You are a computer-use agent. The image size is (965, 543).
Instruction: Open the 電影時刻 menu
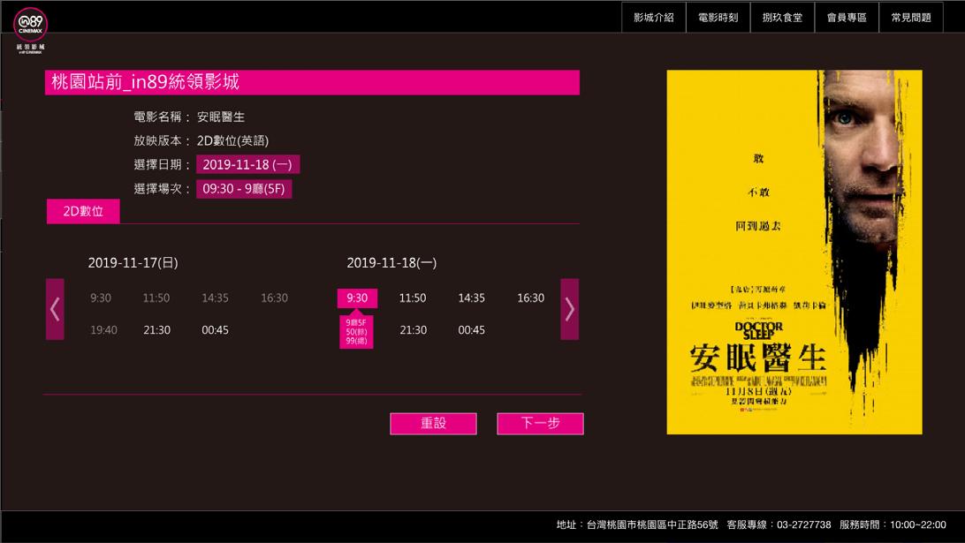[718, 18]
